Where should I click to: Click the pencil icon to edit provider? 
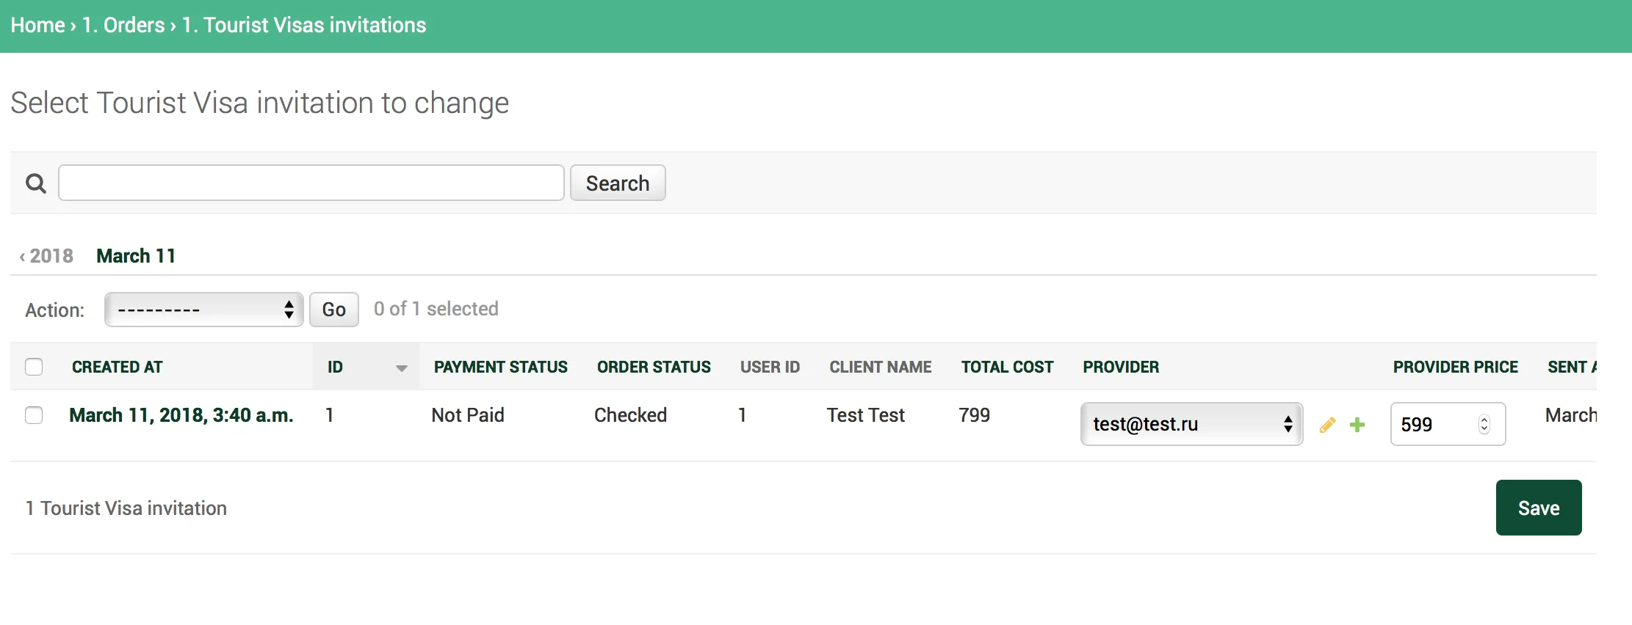pyautogui.click(x=1327, y=425)
